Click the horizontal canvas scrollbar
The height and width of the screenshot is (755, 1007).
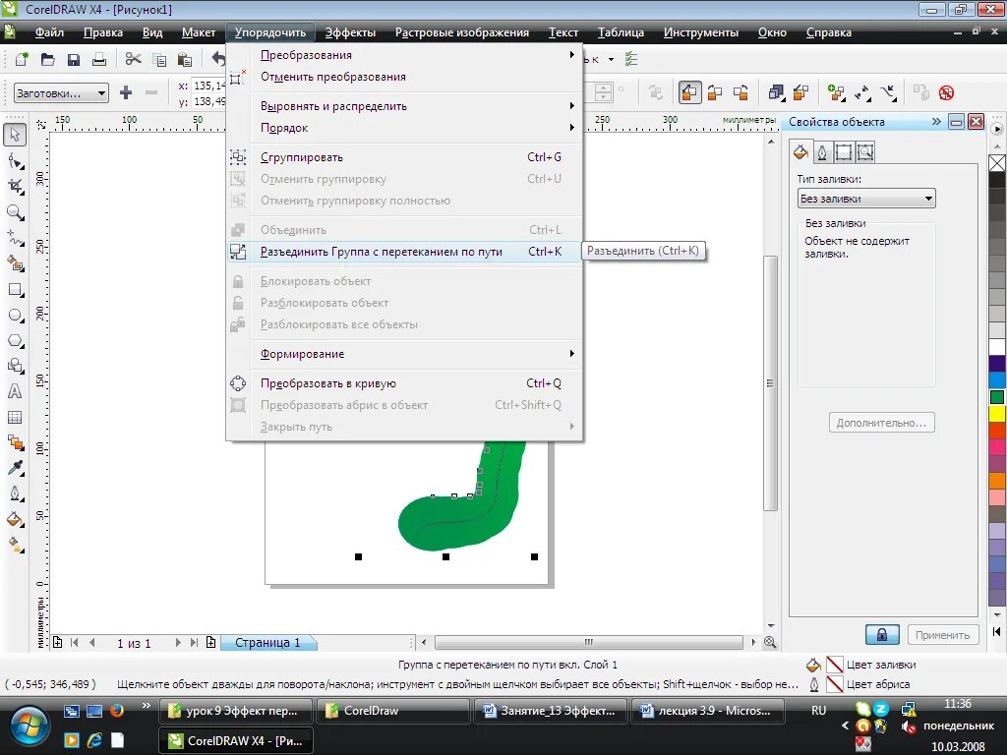(x=588, y=643)
